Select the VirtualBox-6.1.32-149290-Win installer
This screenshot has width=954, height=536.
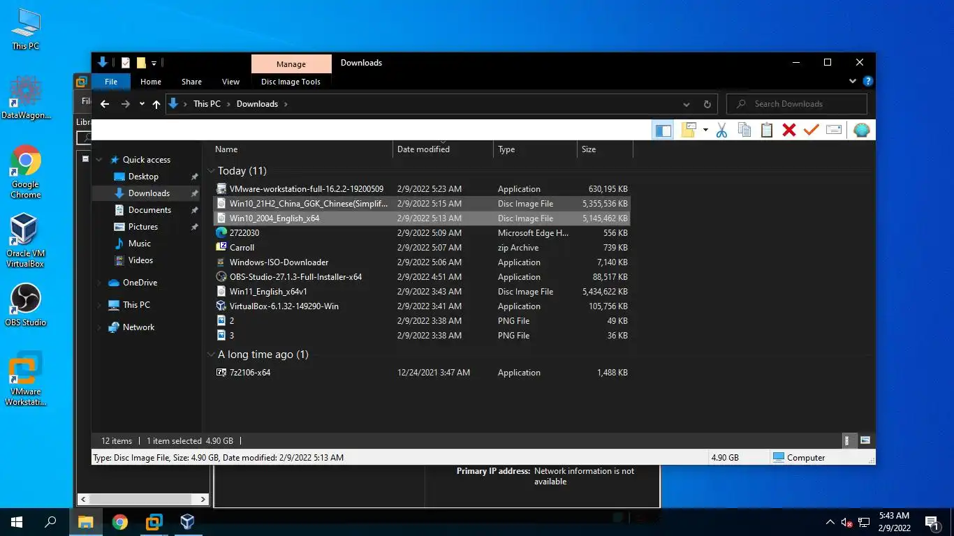coord(422,306)
